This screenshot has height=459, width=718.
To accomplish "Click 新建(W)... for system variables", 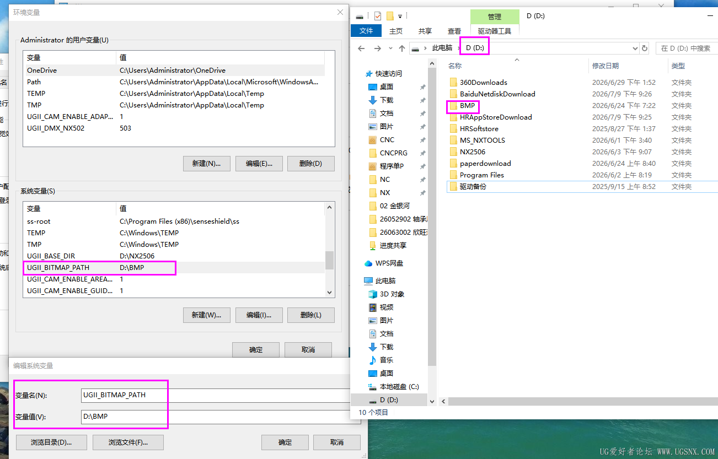I will point(206,315).
